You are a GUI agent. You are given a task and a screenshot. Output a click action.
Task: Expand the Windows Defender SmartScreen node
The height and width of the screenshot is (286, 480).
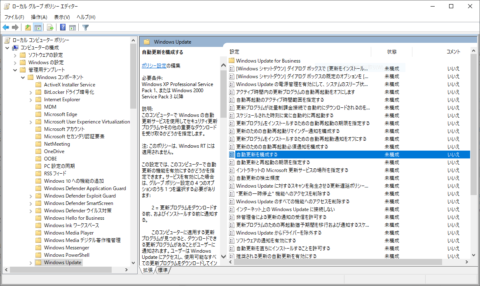[30, 203]
